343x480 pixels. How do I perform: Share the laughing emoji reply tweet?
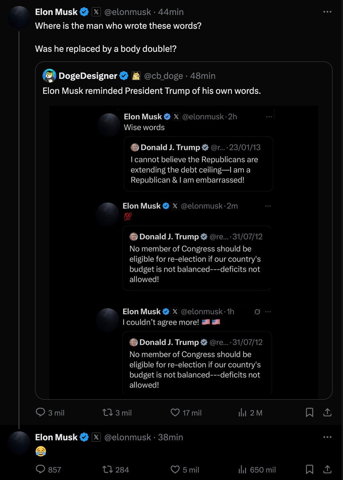click(x=327, y=469)
